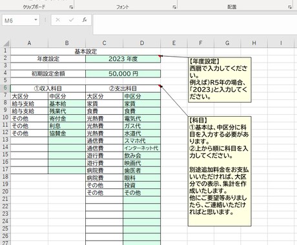This screenshot has height=245, width=297.
Task: Select column I header
Action: (x=281, y=43)
